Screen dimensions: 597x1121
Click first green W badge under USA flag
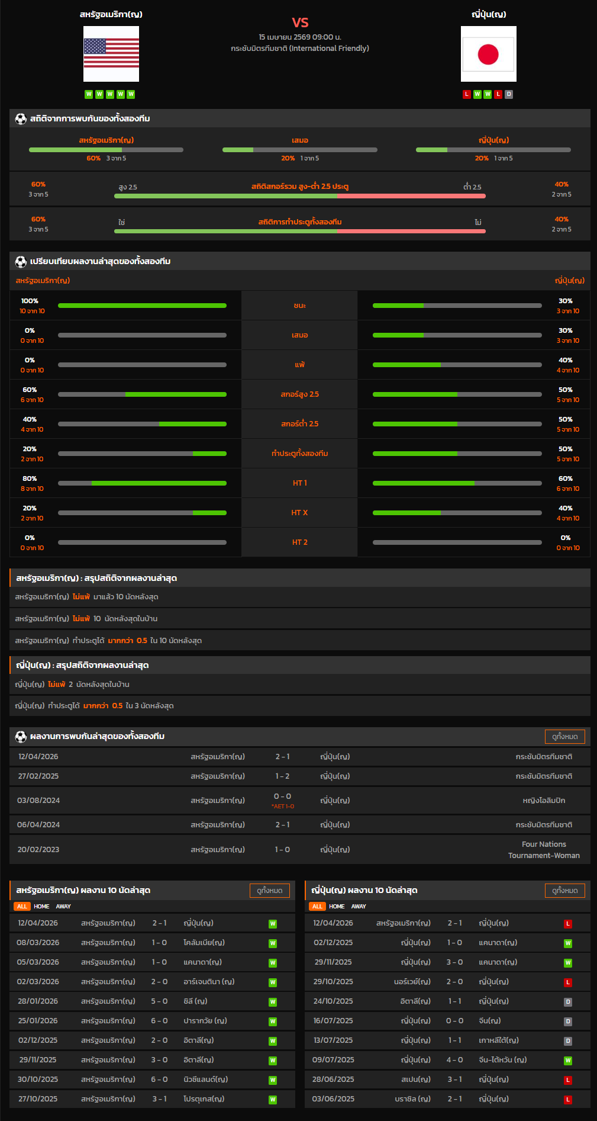(89, 94)
